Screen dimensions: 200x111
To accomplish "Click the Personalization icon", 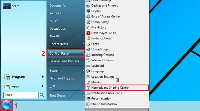I will pos(88,98).
